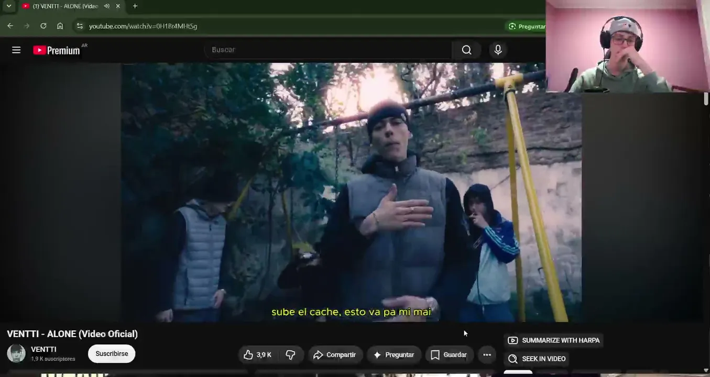Click the Preguntar button in the browser toolbar
The image size is (710, 377).
click(x=527, y=26)
